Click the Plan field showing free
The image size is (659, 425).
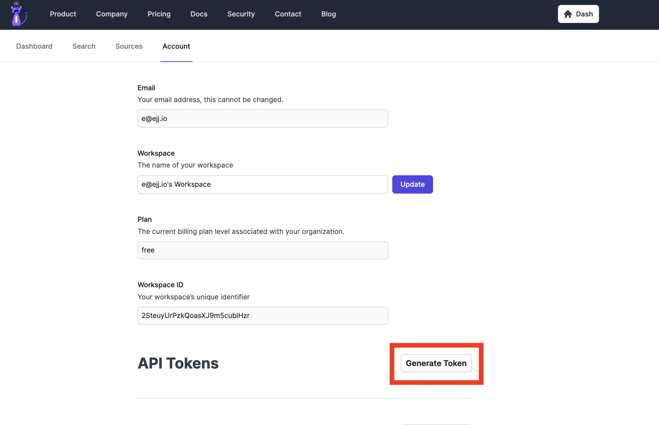click(263, 250)
